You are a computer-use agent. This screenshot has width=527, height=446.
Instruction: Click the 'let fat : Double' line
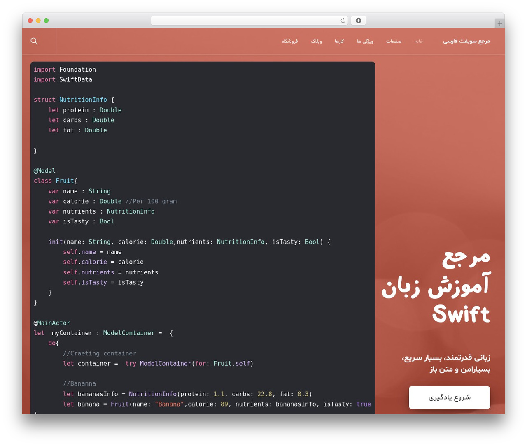click(77, 130)
